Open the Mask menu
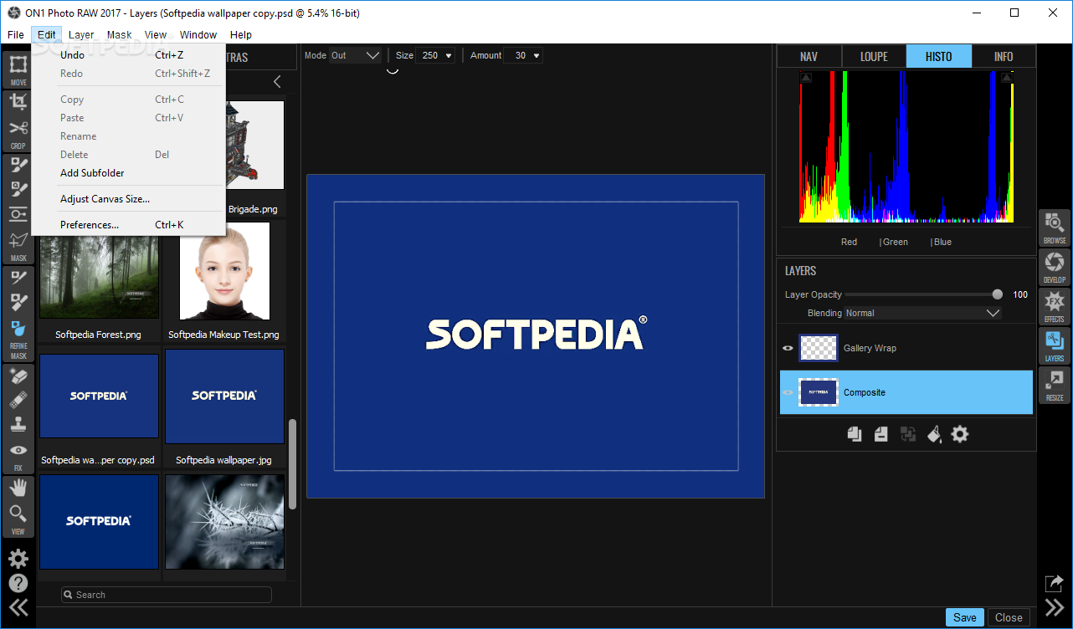This screenshot has width=1073, height=629. tap(120, 35)
